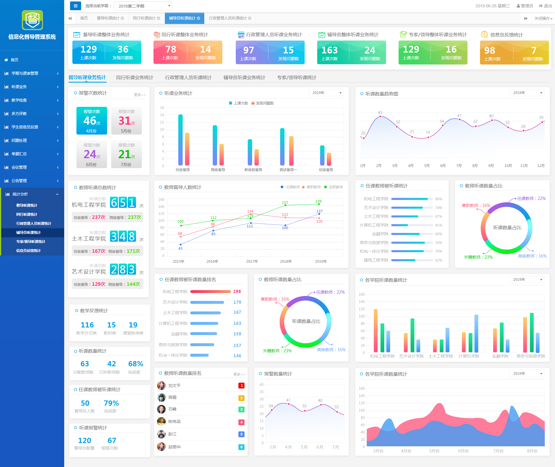Viewport: 555px width, 467px height.
Task: Switch to 行政管理人员听课统计 section tab
Action: click(x=188, y=78)
